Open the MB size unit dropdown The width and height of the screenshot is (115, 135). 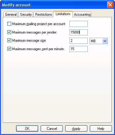(x=99, y=41)
